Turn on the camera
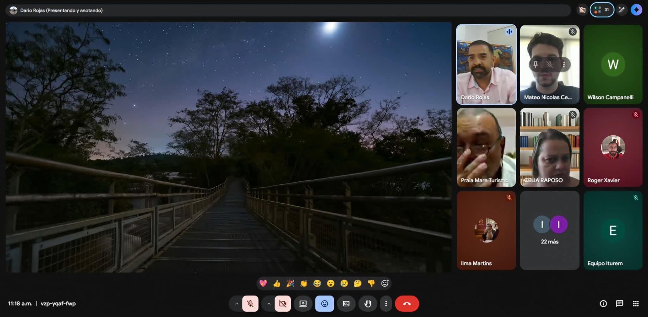Viewport: 648px width, 317px height. pyautogui.click(x=283, y=304)
